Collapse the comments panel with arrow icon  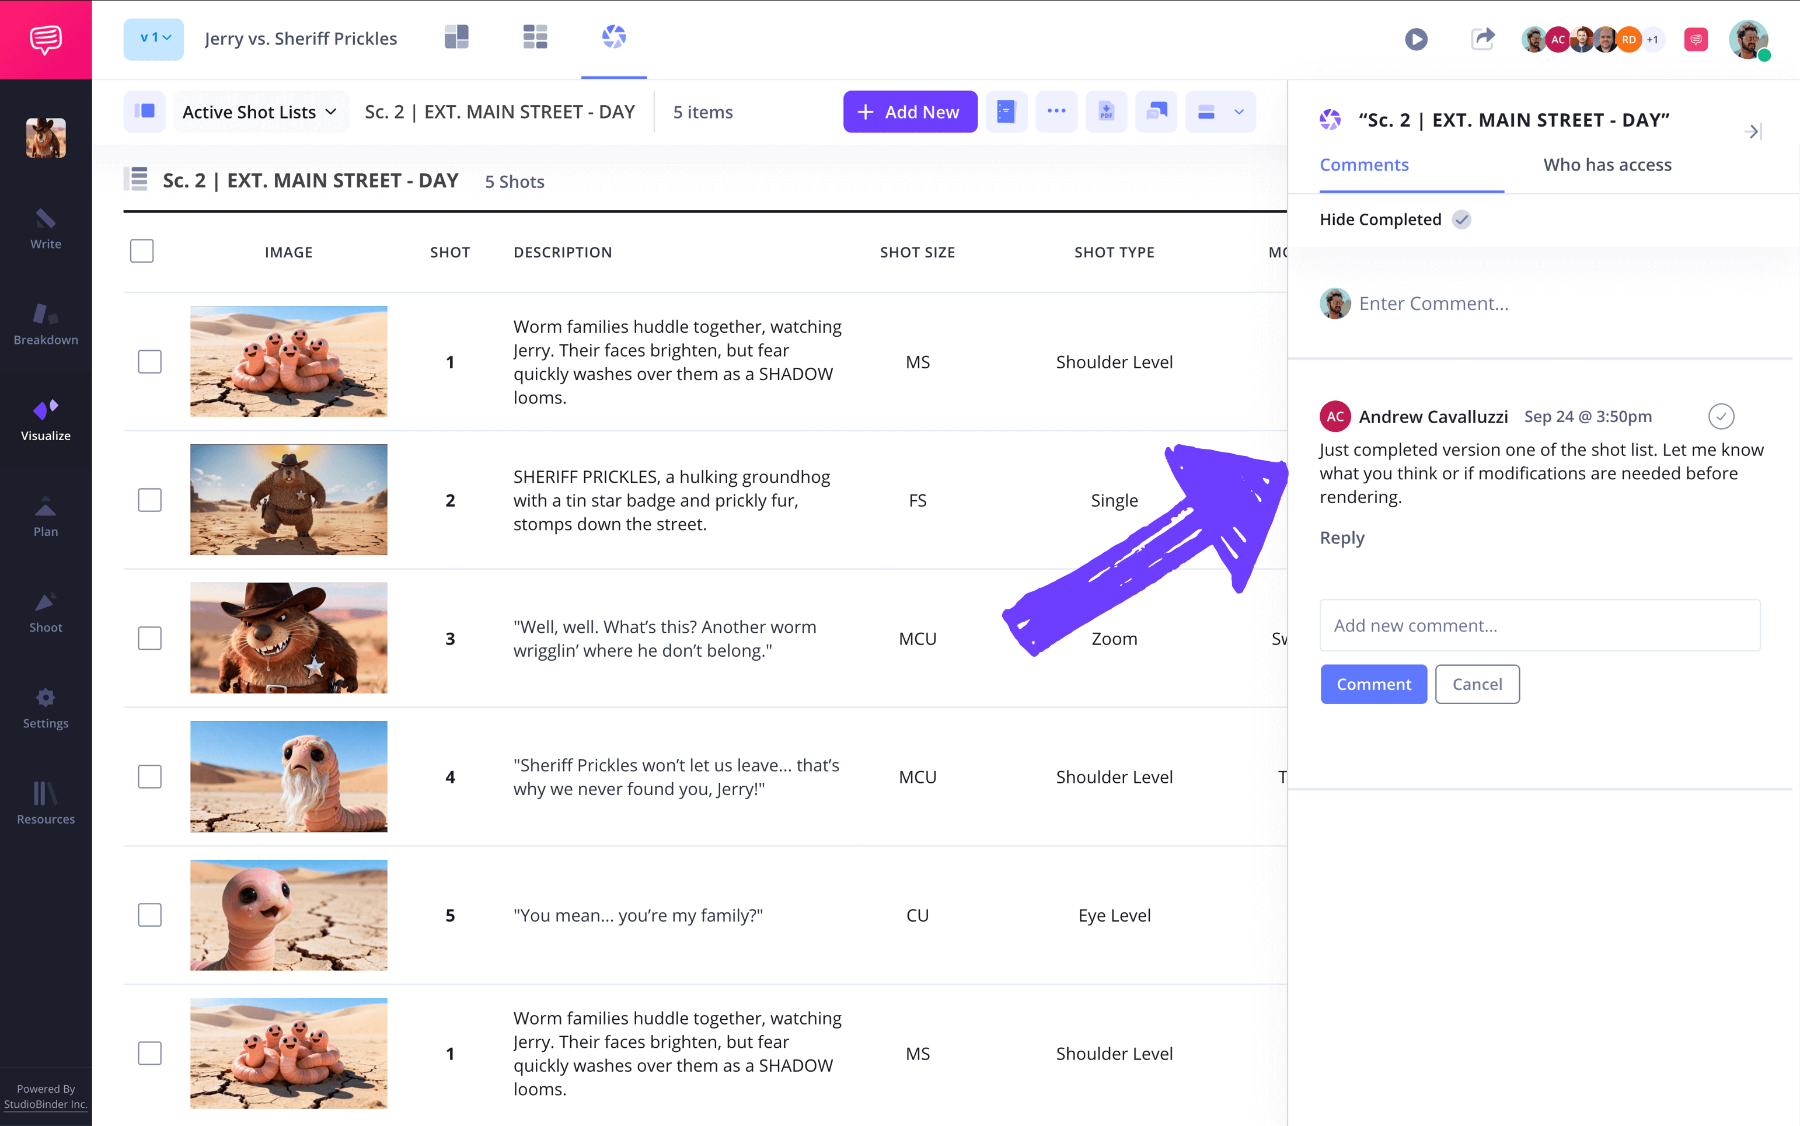1752,132
